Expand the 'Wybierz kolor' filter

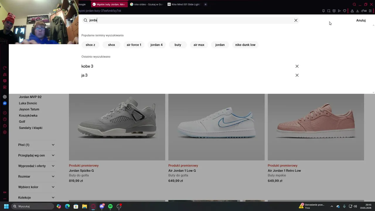[x=36, y=187]
